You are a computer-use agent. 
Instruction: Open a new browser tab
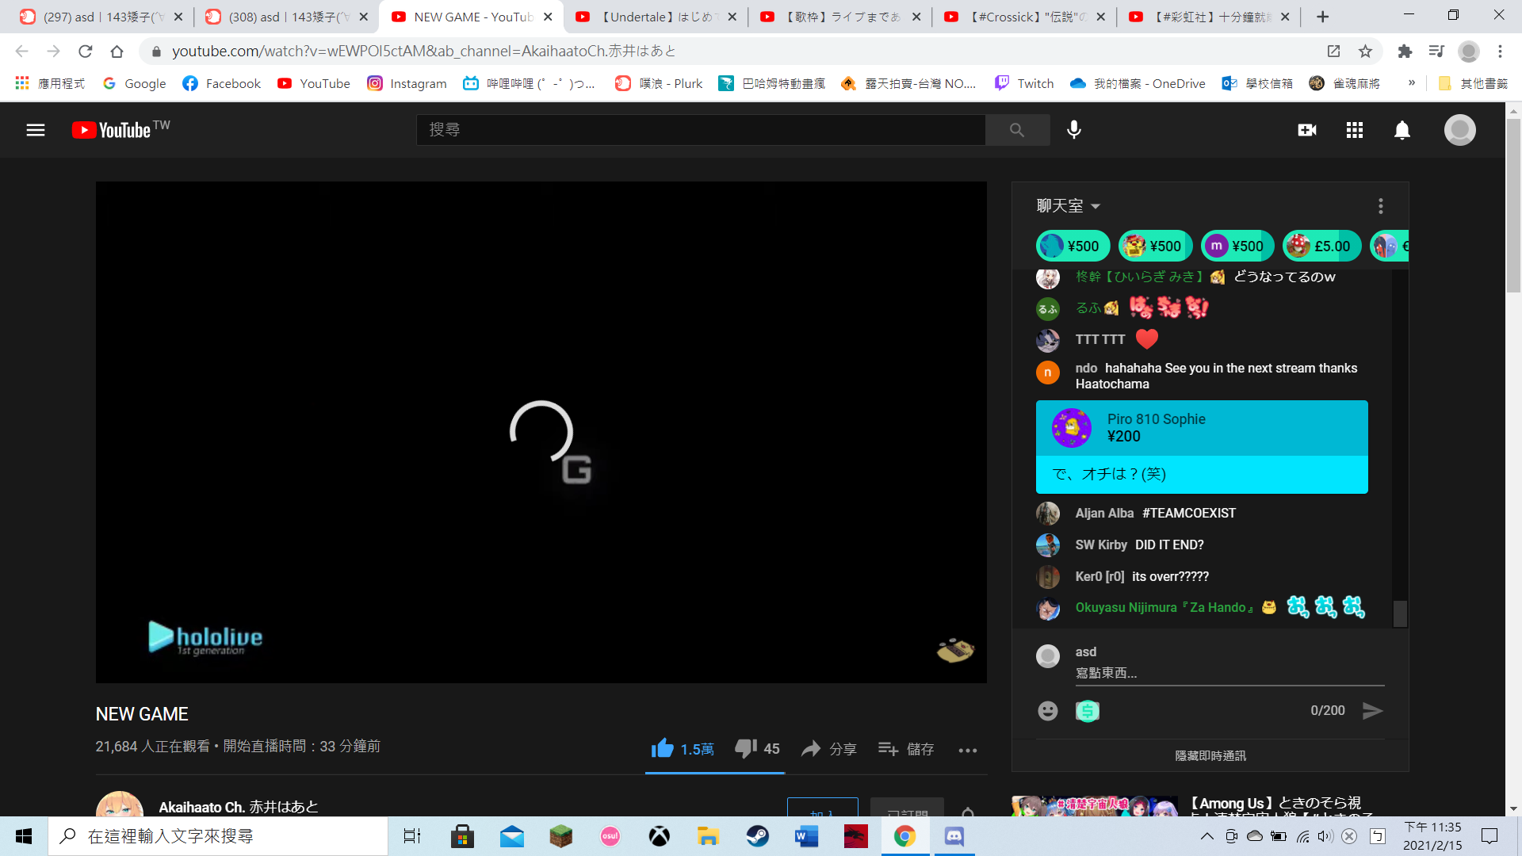point(1322,17)
